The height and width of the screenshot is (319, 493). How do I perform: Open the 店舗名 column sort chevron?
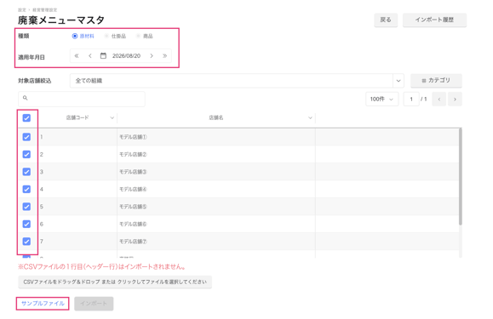tap(310, 117)
